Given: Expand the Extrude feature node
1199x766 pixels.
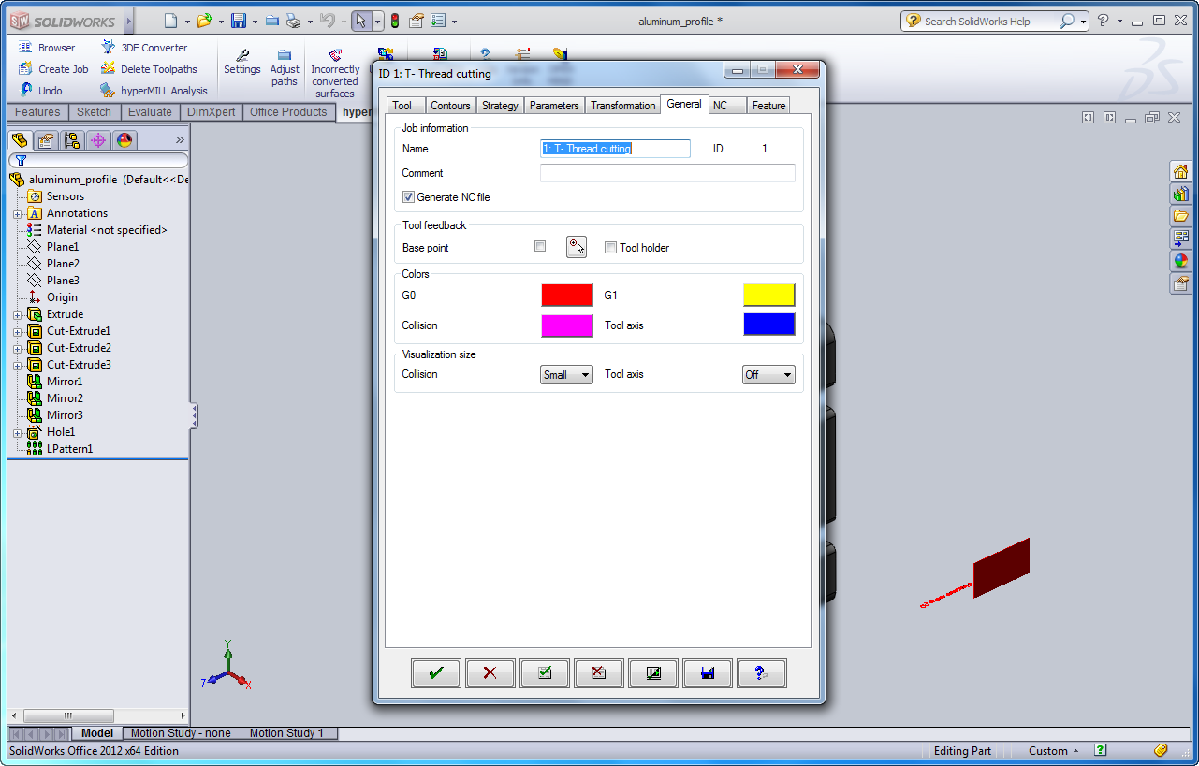Looking at the screenshot, I should (17, 314).
